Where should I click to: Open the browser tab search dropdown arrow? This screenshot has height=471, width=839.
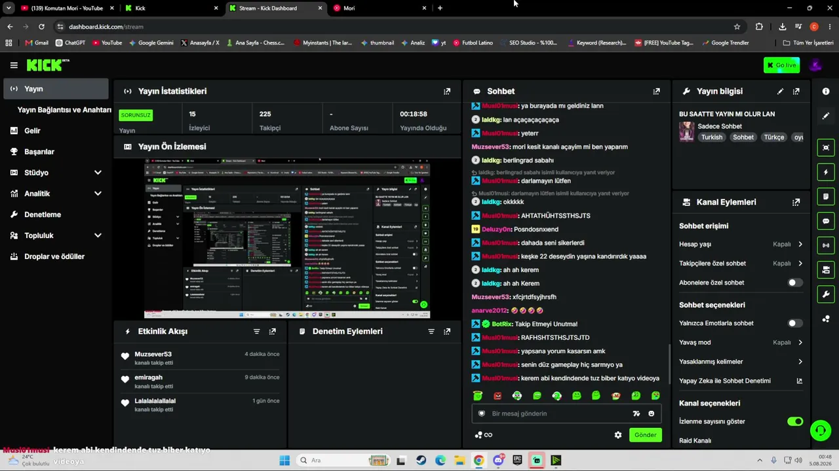(x=9, y=8)
